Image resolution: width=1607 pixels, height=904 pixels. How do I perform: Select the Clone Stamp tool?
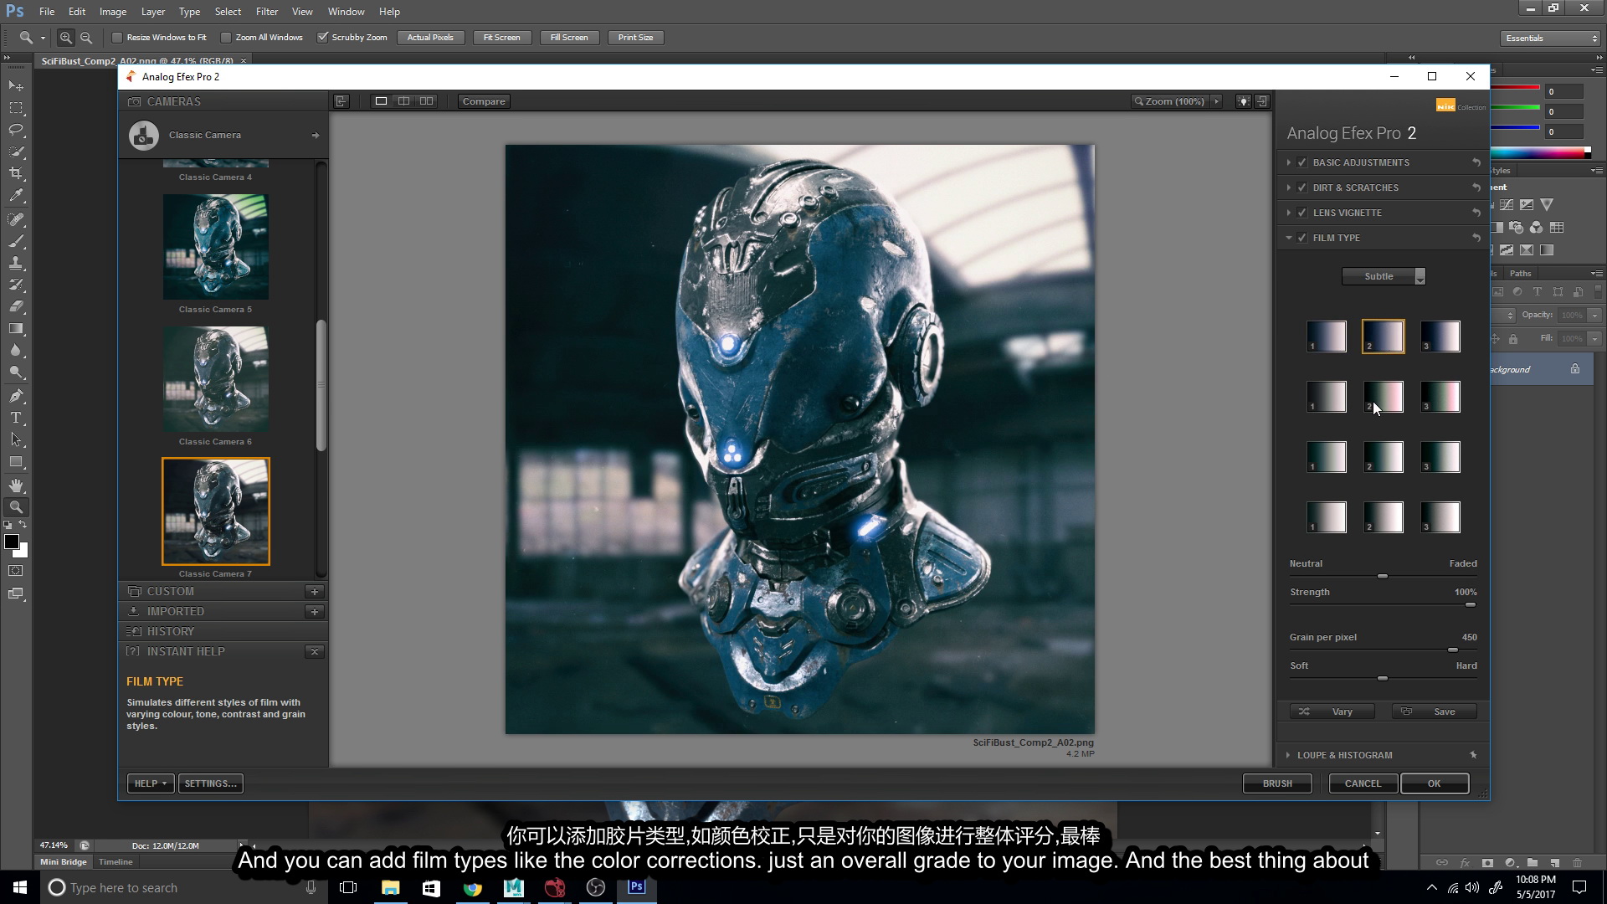(16, 263)
